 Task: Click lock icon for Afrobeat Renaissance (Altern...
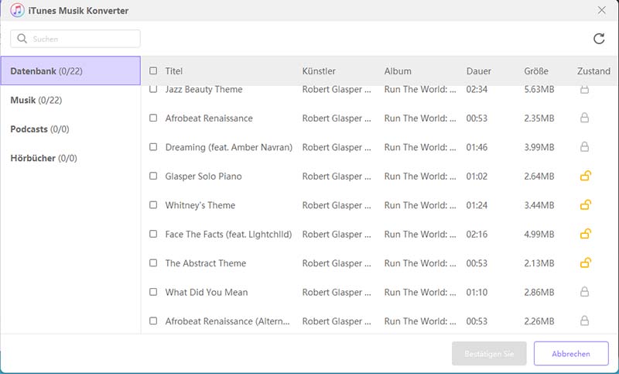(584, 321)
